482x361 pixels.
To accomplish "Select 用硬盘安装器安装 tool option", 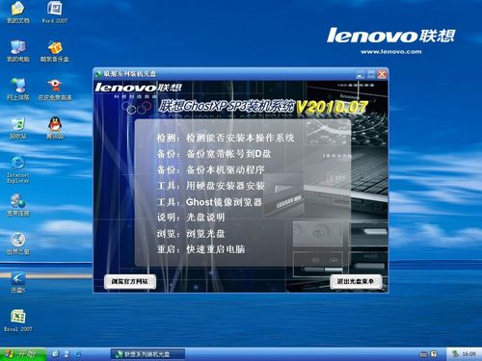I will (x=211, y=186).
